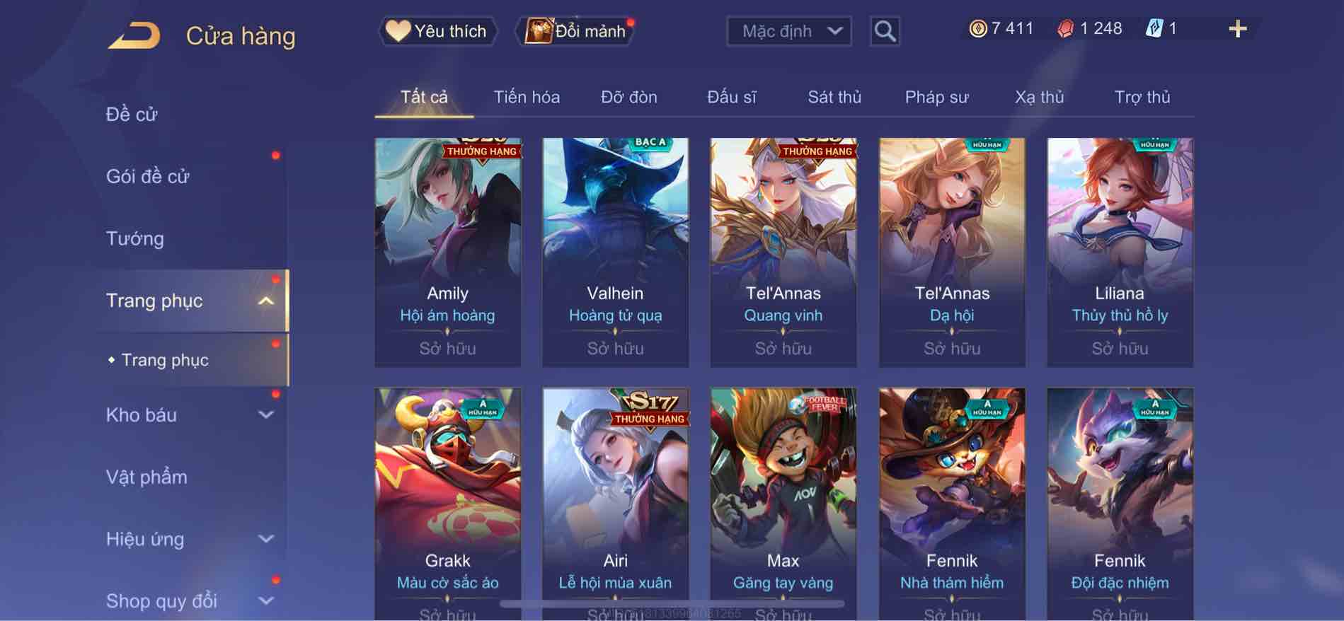
Task: Tap the blue voucher currency icon
Action: (x=1154, y=29)
